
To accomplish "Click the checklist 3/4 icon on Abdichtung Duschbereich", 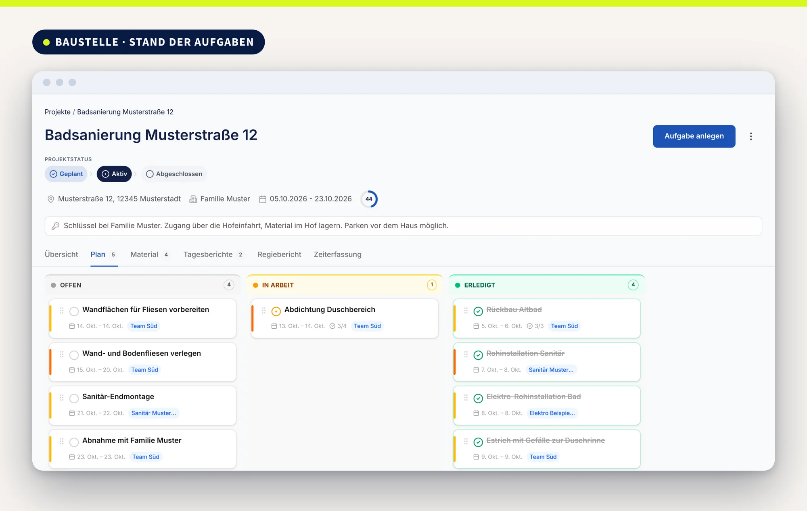I will [332, 326].
